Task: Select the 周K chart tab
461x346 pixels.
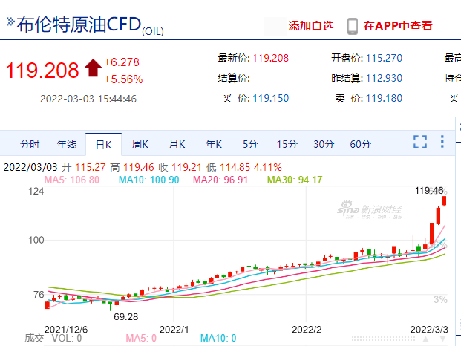Action: pos(140,144)
